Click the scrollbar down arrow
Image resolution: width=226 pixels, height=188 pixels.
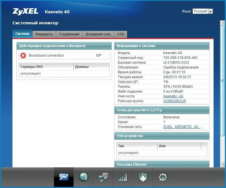click(x=222, y=164)
